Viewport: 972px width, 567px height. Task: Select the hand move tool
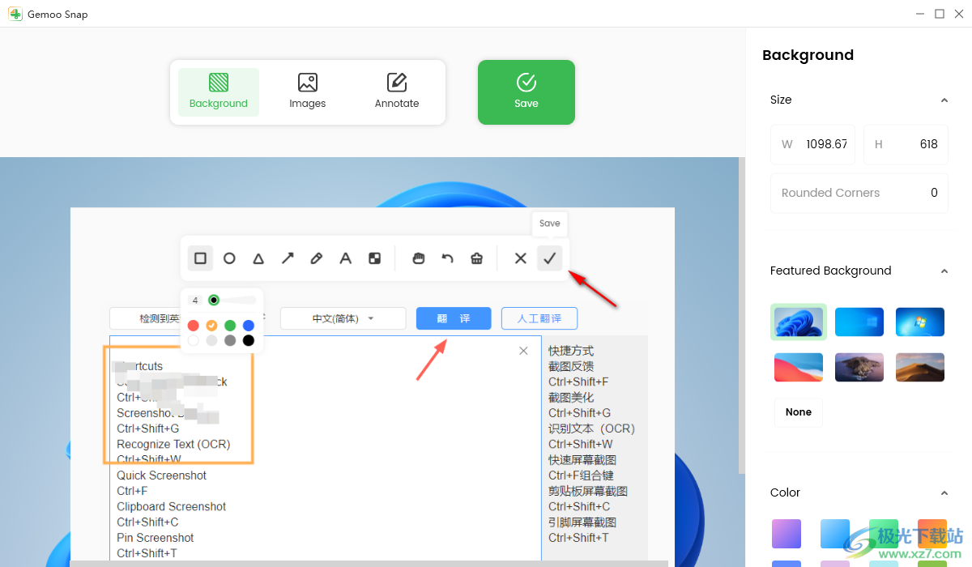pos(419,258)
